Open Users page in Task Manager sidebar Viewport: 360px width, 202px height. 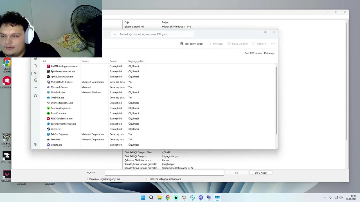[35, 81]
